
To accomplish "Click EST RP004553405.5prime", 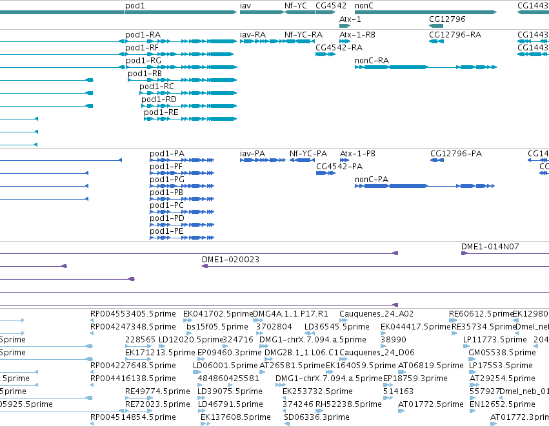I will click(x=133, y=314).
